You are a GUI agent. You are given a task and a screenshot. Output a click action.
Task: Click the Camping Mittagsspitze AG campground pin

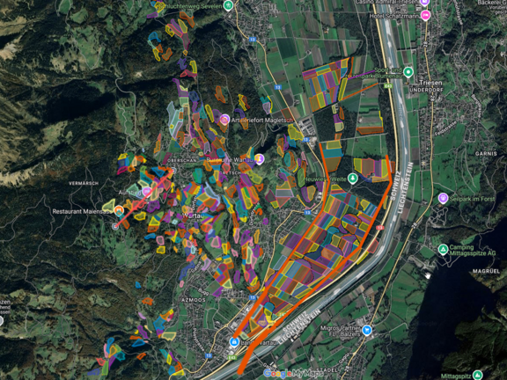pyautogui.click(x=443, y=250)
